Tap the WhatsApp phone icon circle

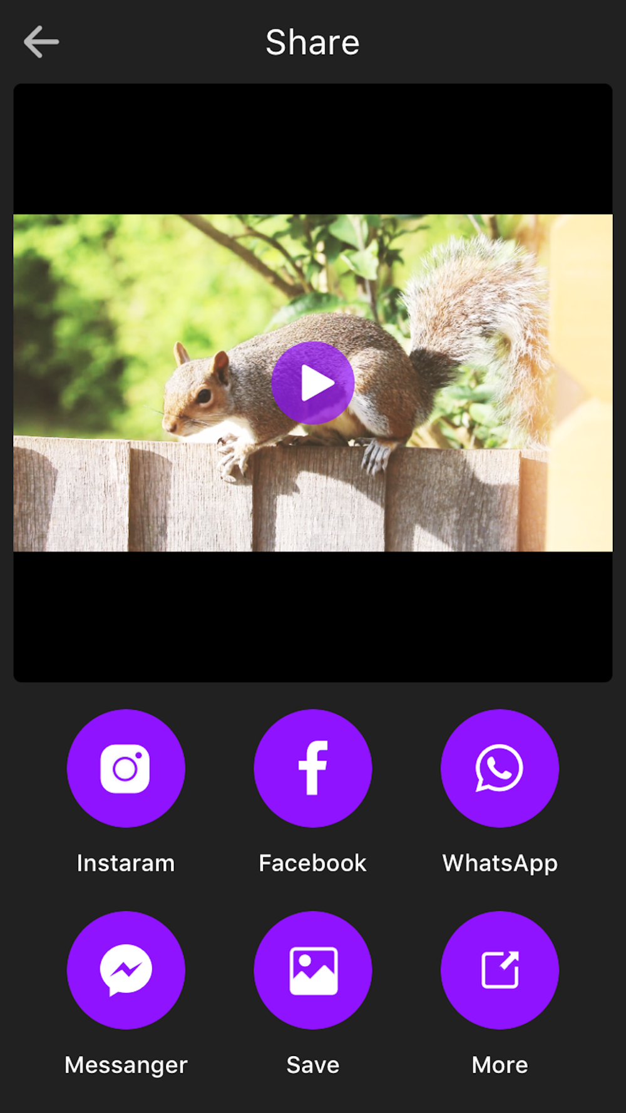coord(500,768)
